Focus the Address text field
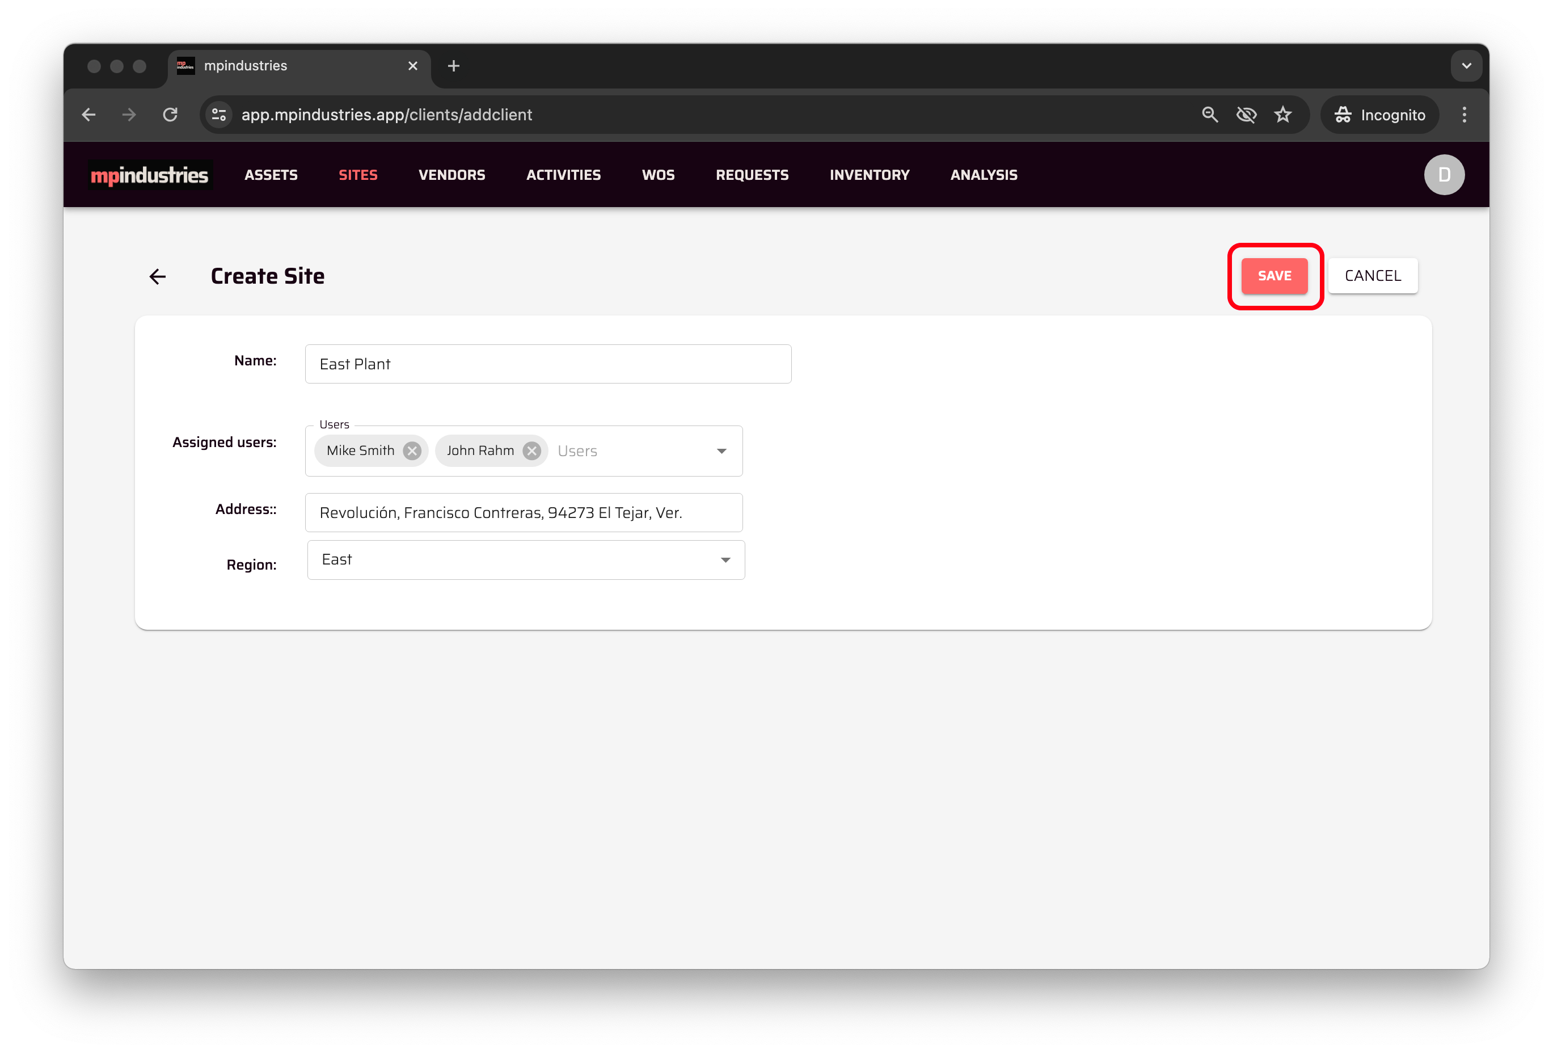1553x1053 pixels. coord(523,513)
